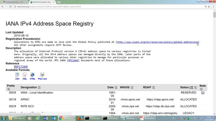This screenshot has height=121, width=216.
Task: Open Internet Explorer from taskbar
Action: [x=38, y=118]
